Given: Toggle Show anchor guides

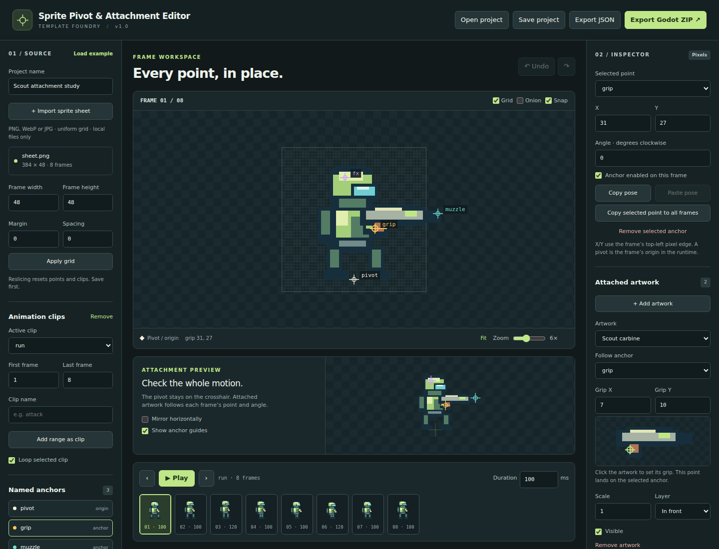Looking at the screenshot, I should pyautogui.click(x=145, y=431).
